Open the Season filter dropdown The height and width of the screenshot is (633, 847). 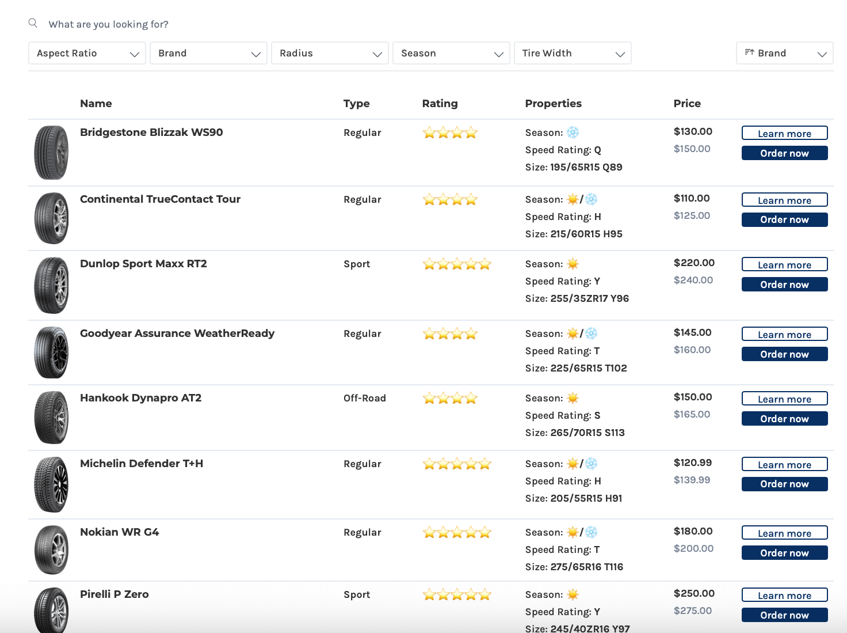[451, 53]
